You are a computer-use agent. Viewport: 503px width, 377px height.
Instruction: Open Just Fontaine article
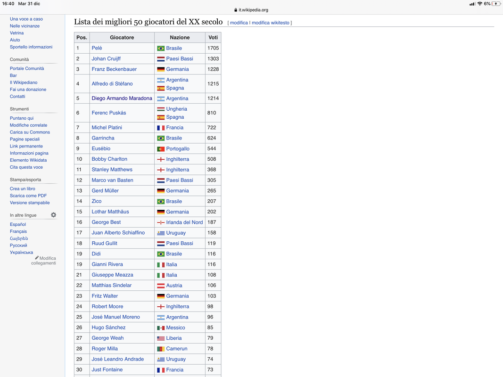107,369
